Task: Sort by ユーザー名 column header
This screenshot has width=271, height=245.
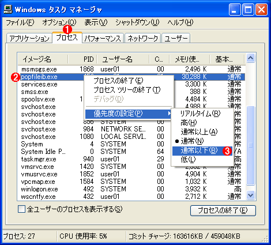Action: click(x=123, y=59)
